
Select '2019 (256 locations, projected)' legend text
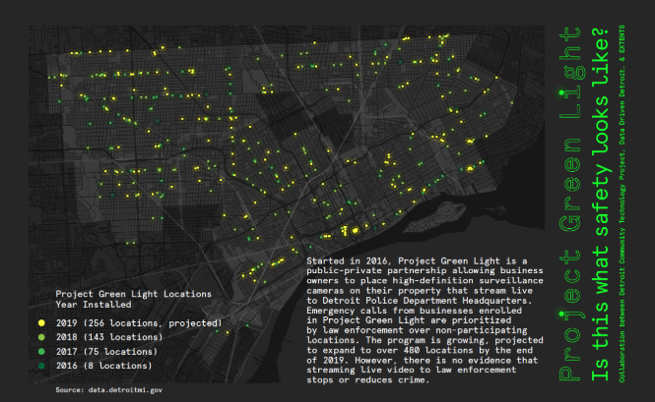[139, 323]
